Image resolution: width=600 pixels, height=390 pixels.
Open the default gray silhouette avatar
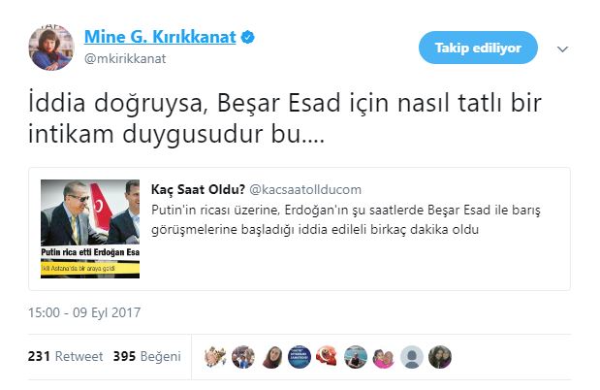click(412, 357)
